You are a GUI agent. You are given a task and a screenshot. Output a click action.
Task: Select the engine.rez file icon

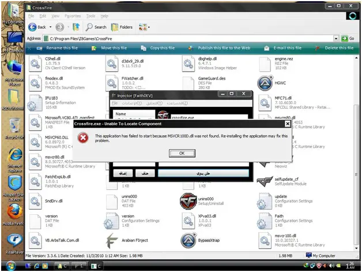265,64
